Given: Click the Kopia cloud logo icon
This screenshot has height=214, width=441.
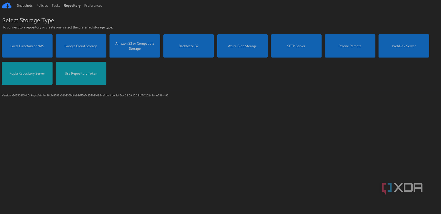Looking at the screenshot, I should click(x=7, y=5).
